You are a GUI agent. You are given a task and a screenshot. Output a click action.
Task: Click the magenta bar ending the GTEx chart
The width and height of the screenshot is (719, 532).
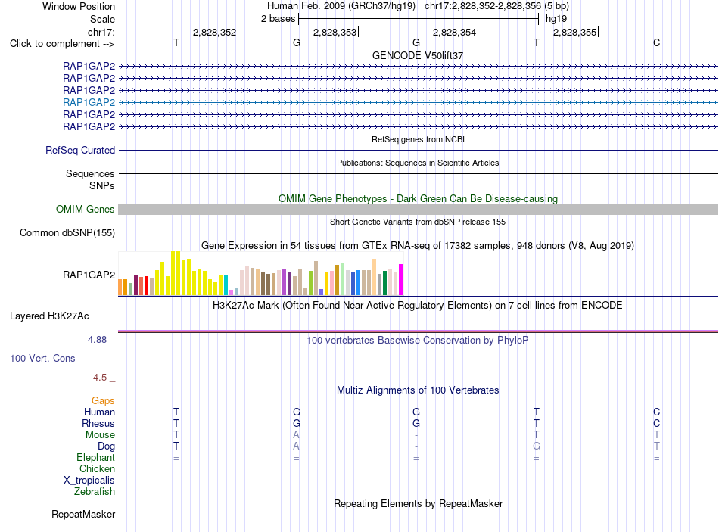(401, 279)
